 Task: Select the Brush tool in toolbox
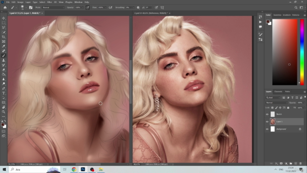click(x=3, y=56)
